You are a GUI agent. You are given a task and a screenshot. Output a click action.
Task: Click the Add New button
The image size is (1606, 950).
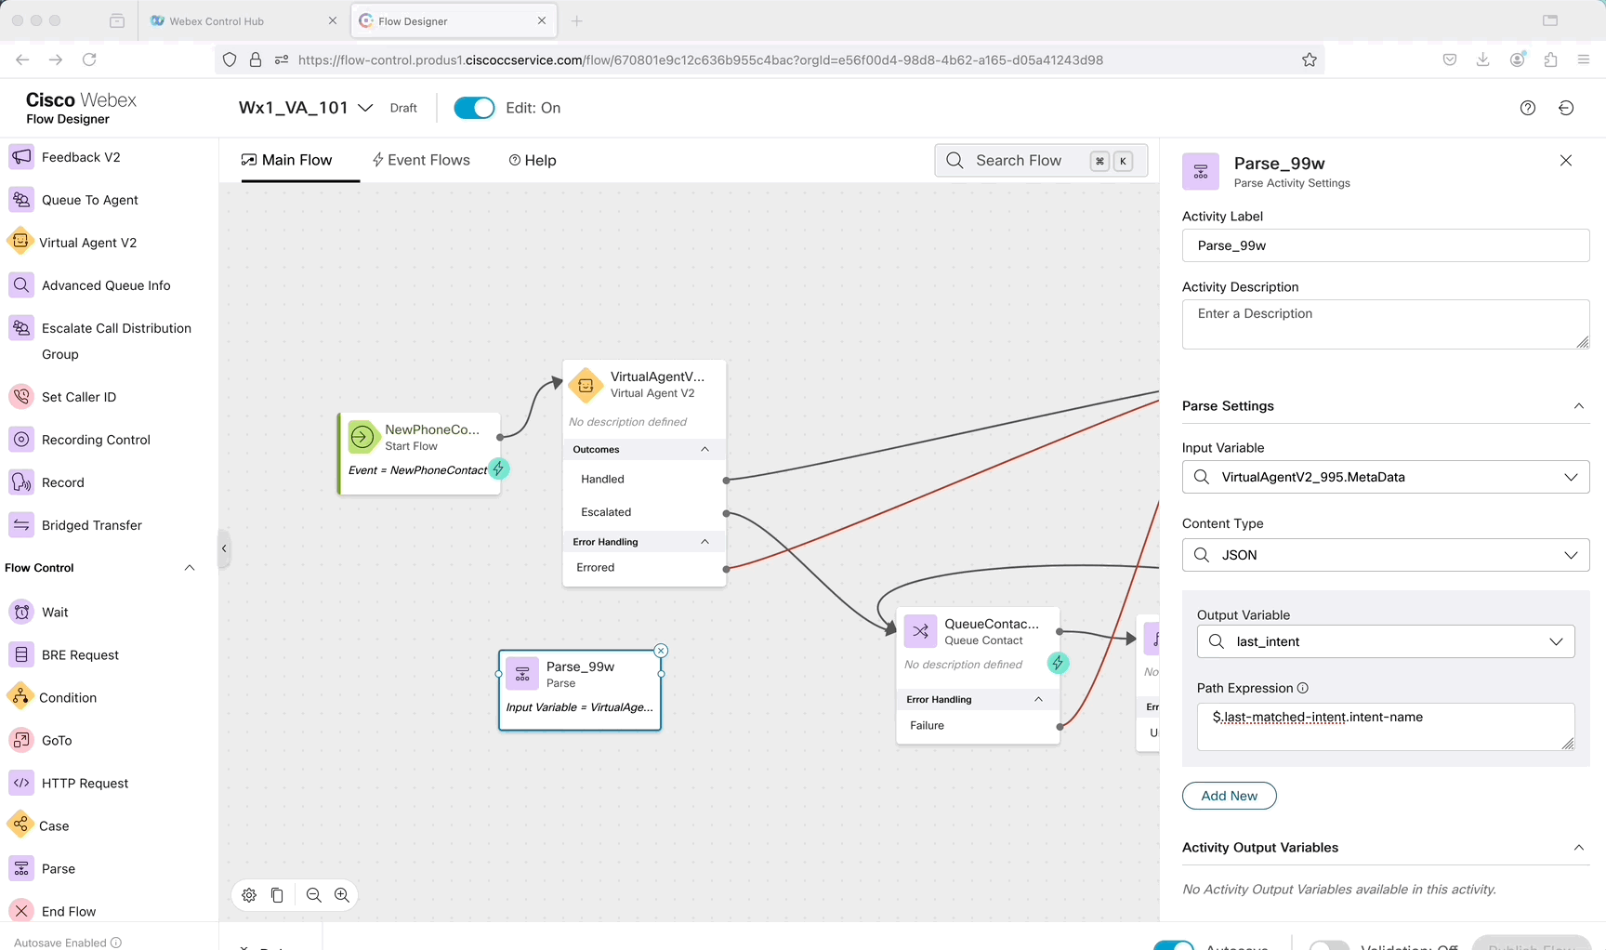click(1229, 796)
